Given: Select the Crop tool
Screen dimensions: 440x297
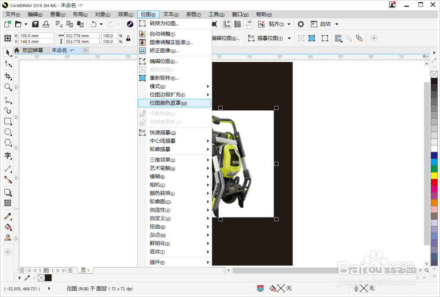Looking at the screenshot, I should pyautogui.click(x=8, y=76).
